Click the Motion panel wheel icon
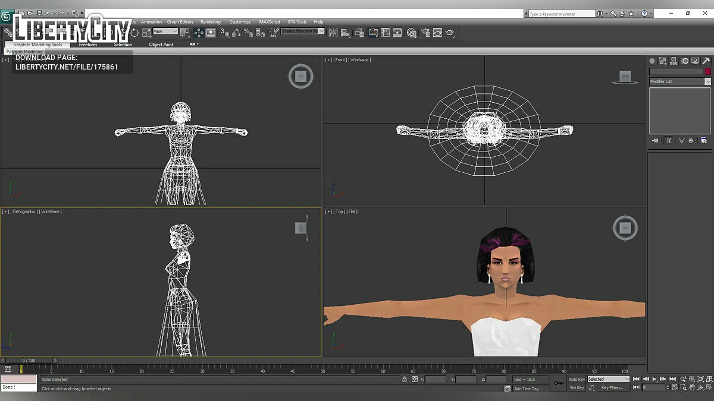The width and height of the screenshot is (714, 401). click(685, 61)
